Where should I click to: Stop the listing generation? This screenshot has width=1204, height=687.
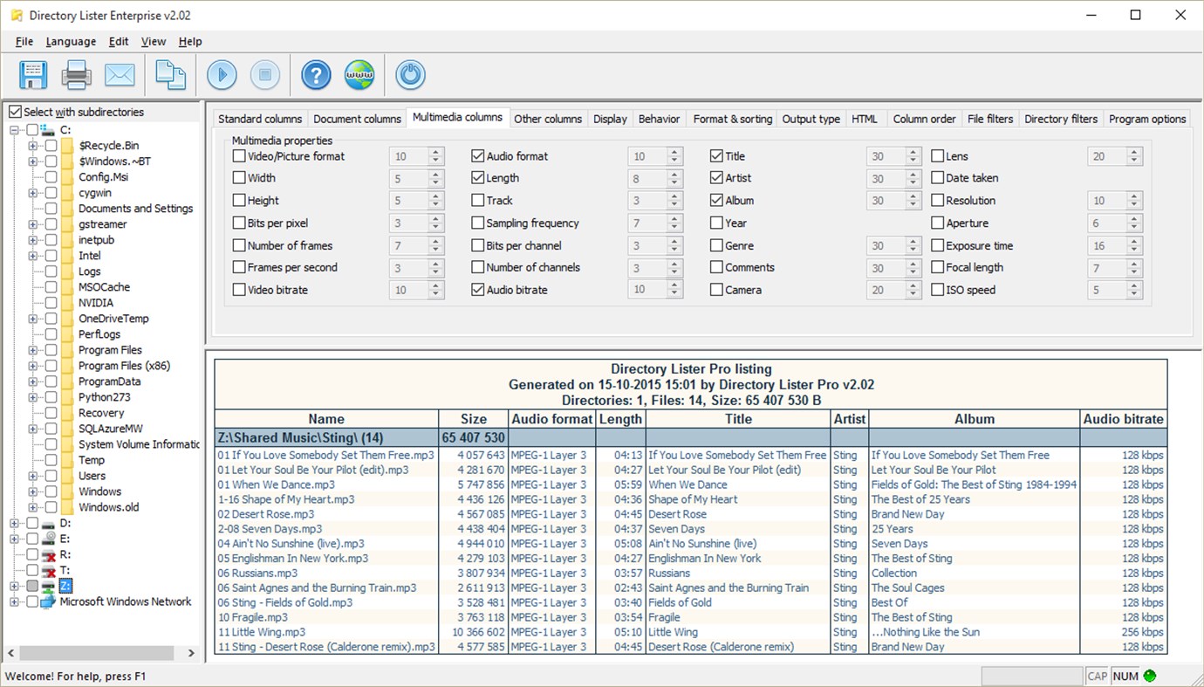tap(265, 75)
